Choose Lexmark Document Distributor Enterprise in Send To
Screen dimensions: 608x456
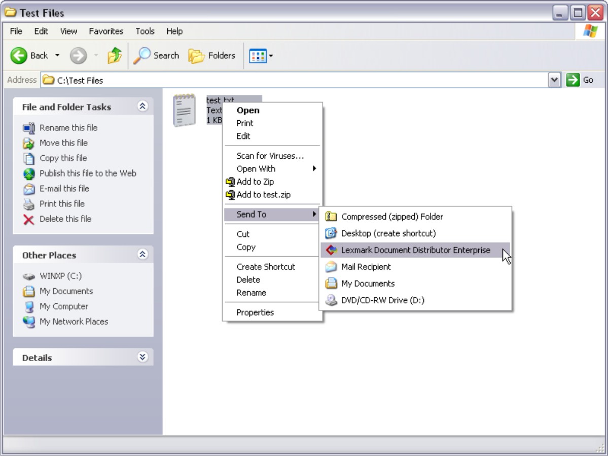click(x=415, y=250)
